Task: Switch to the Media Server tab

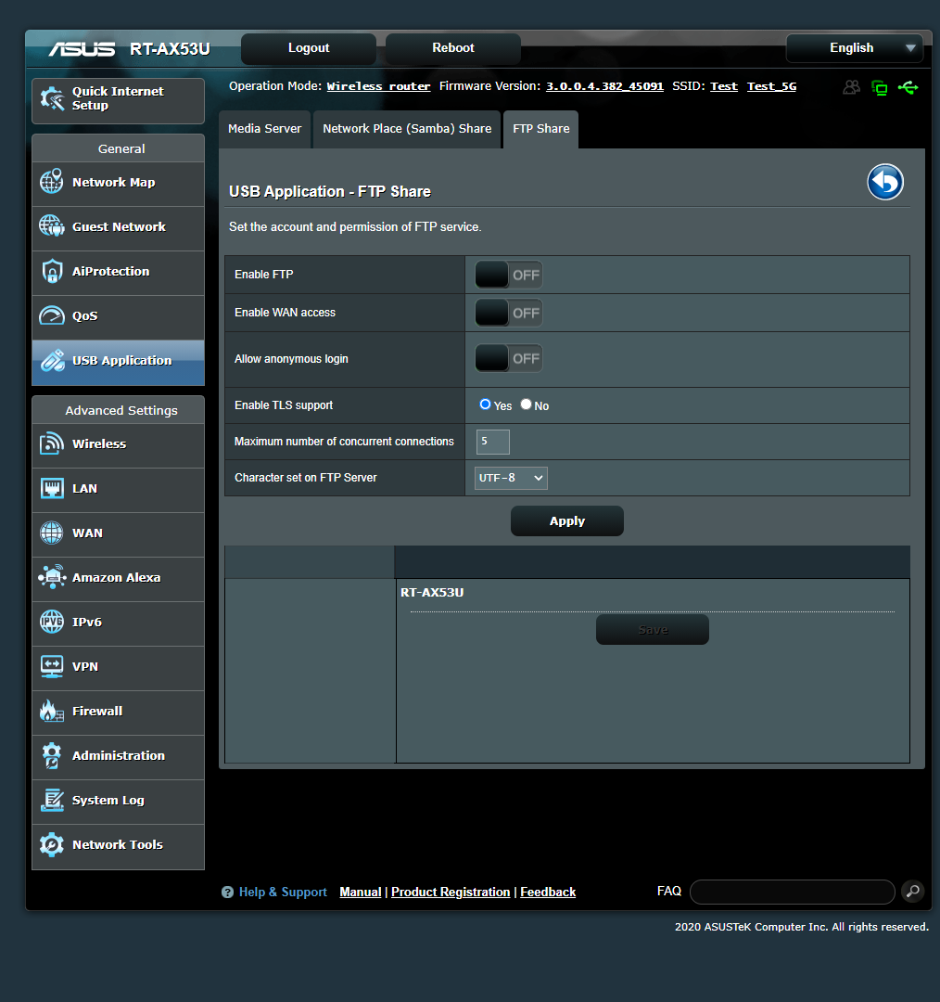Action: (264, 129)
